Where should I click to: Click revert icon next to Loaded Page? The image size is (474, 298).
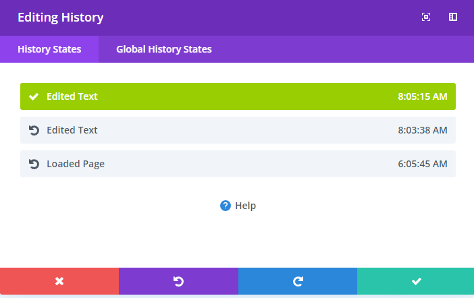coord(34,164)
